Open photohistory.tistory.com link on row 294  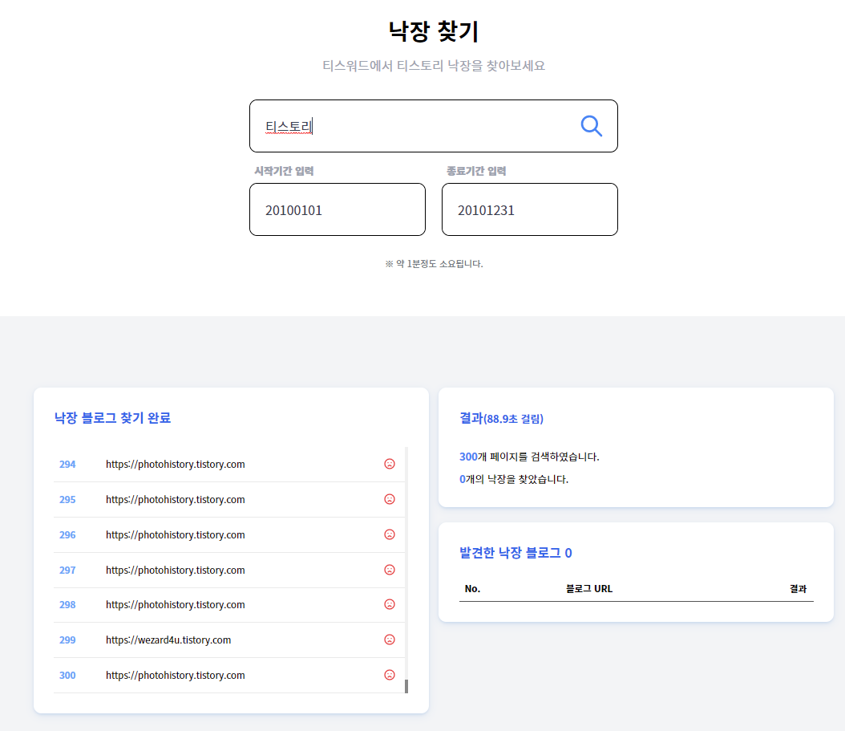[x=175, y=464]
